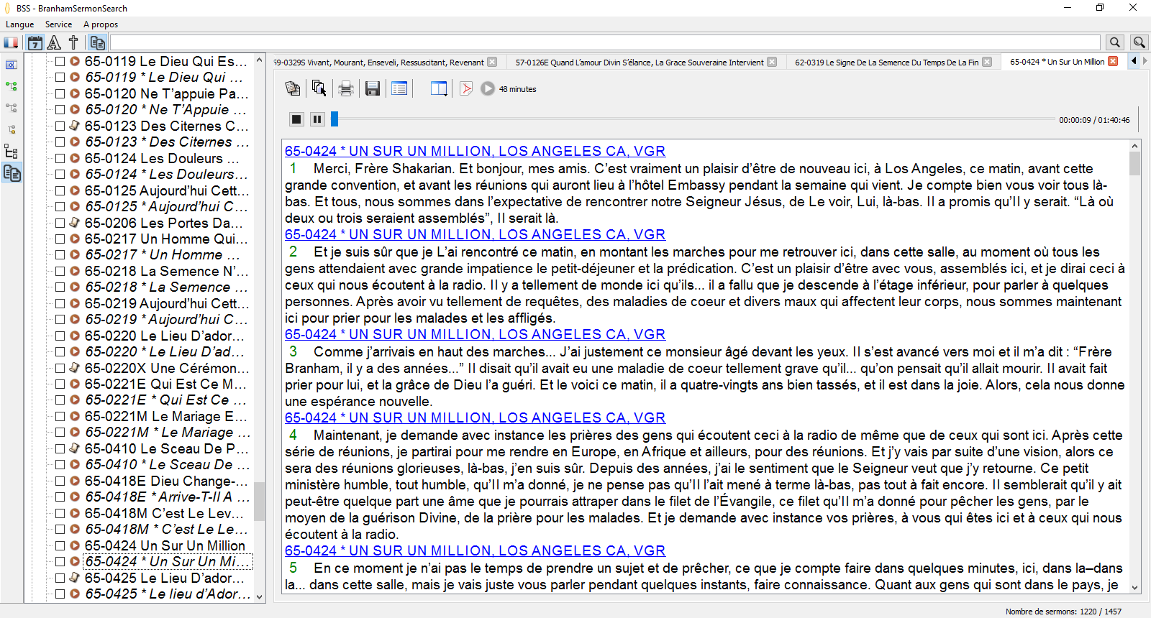Click the sermon tree scroll-up arrow
The image size is (1151, 618).
260,60
